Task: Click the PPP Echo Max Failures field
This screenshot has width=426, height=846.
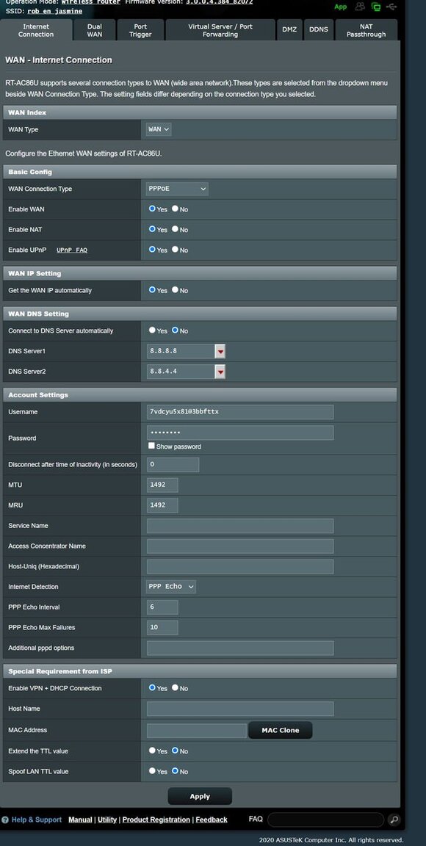Action: coord(162,627)
